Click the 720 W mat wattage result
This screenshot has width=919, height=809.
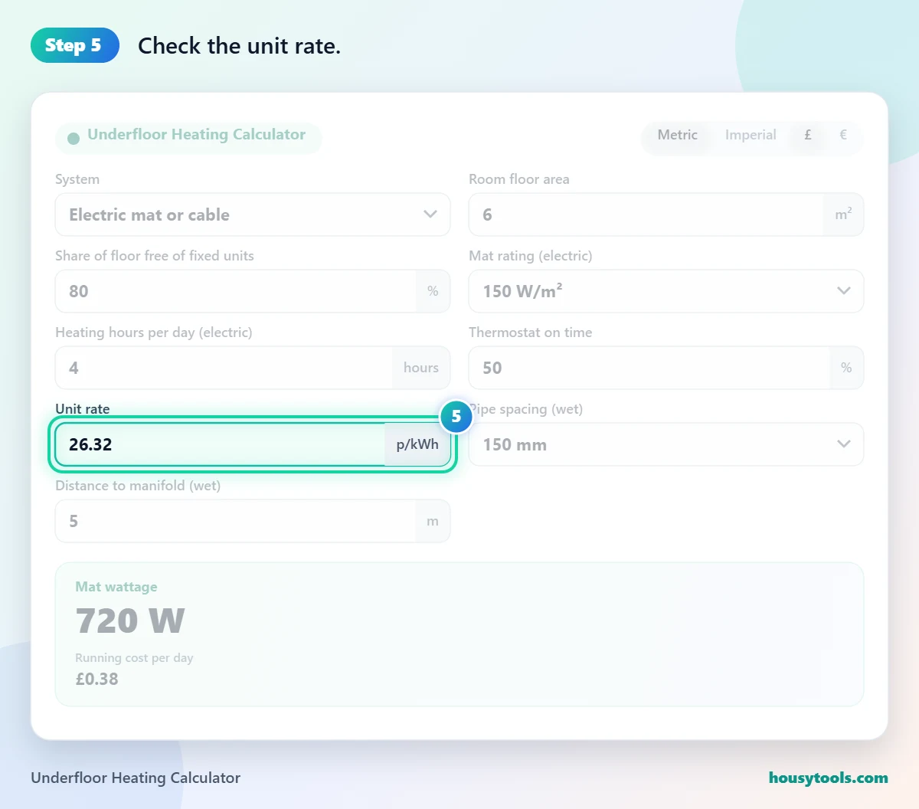pos(130,621)
